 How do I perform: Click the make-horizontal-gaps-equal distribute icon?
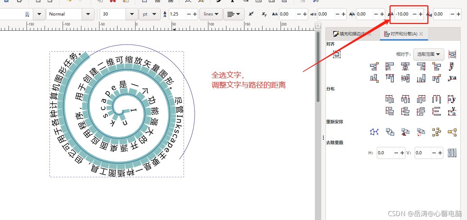pyautogui.click(x=437, y=99)
